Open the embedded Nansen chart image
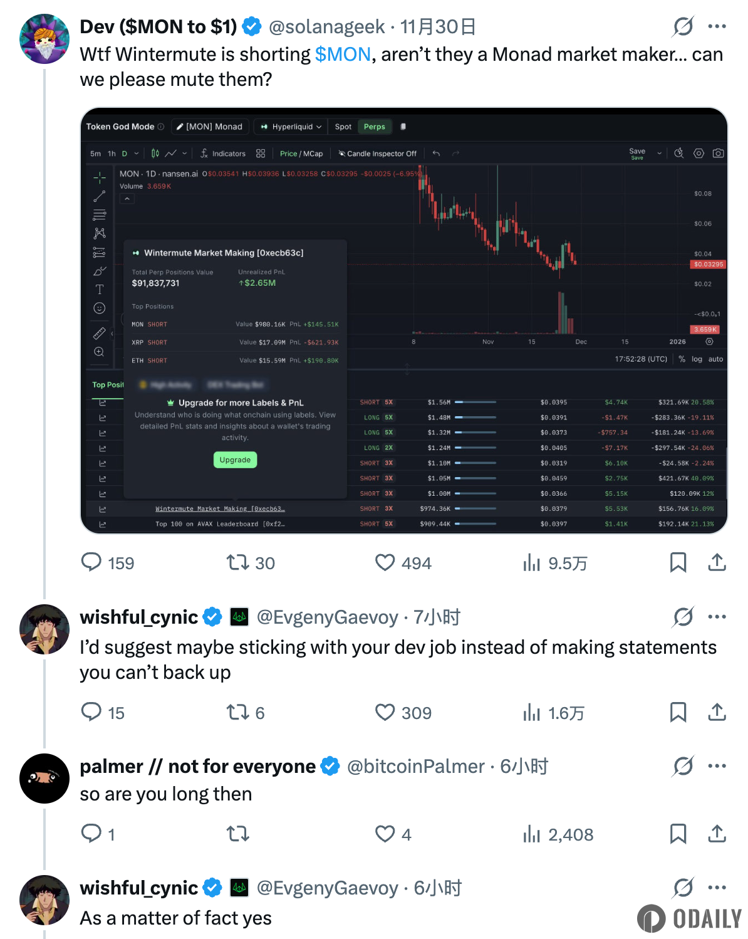The image size is (748, 939). pos(404,320)
